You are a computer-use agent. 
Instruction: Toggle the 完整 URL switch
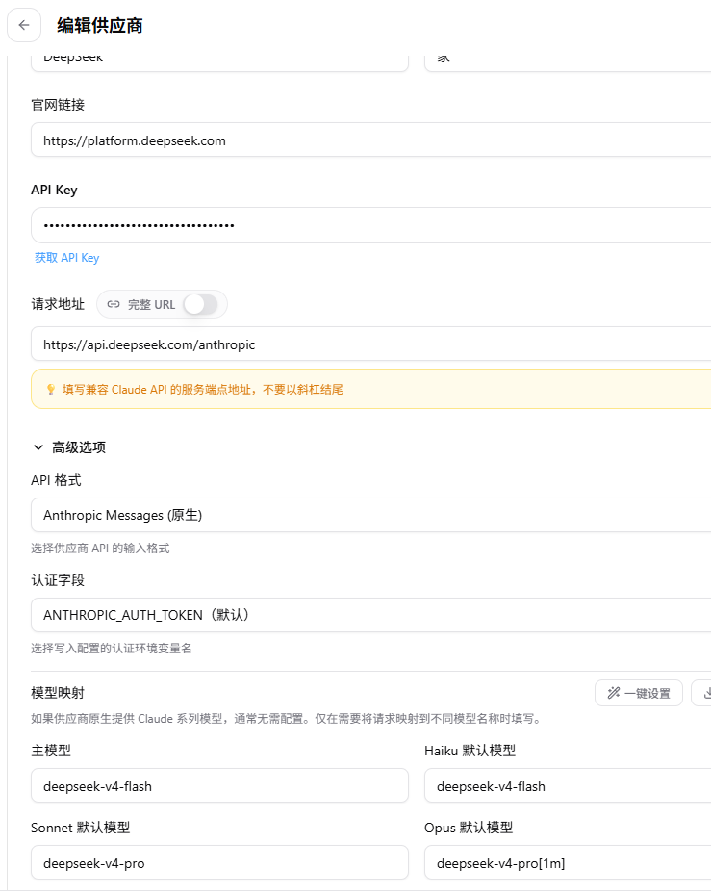pyautogui.click(x=200, y=304)
